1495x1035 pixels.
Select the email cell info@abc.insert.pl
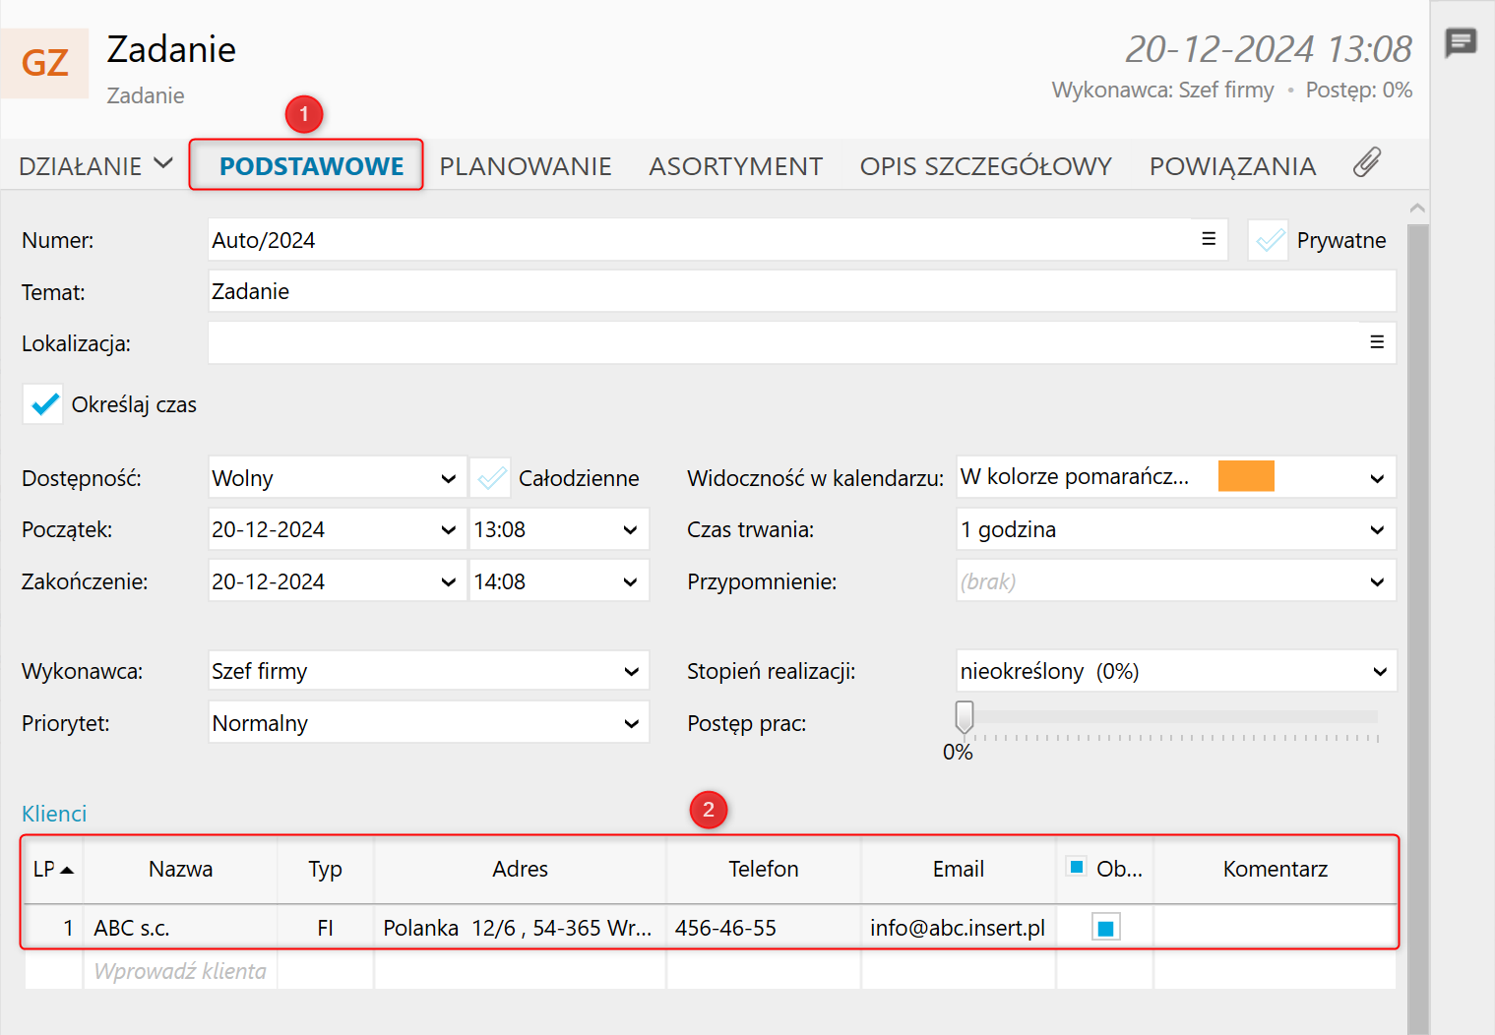point(958,928)
